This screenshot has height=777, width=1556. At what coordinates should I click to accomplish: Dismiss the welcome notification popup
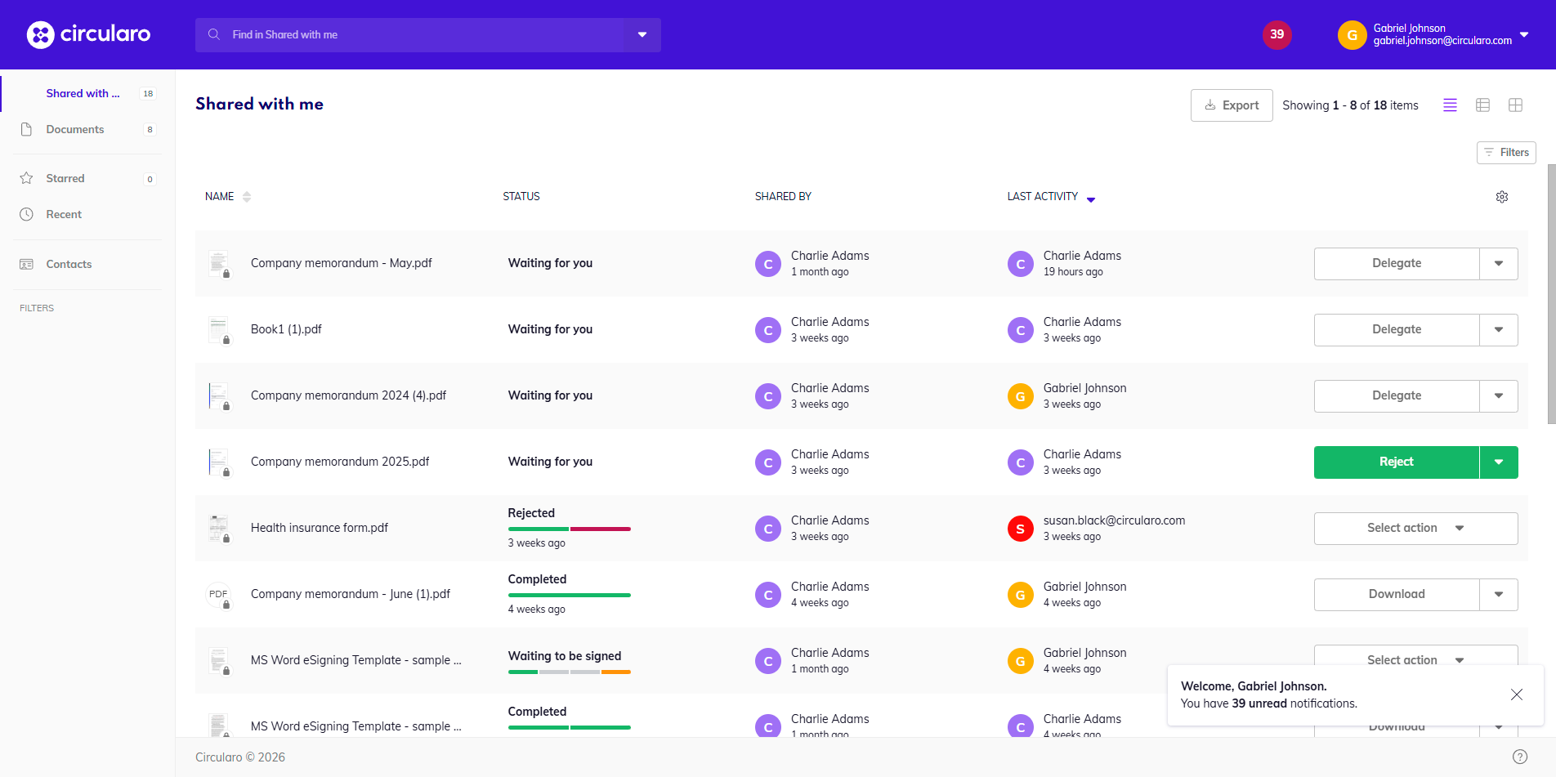coord(1516,694)
